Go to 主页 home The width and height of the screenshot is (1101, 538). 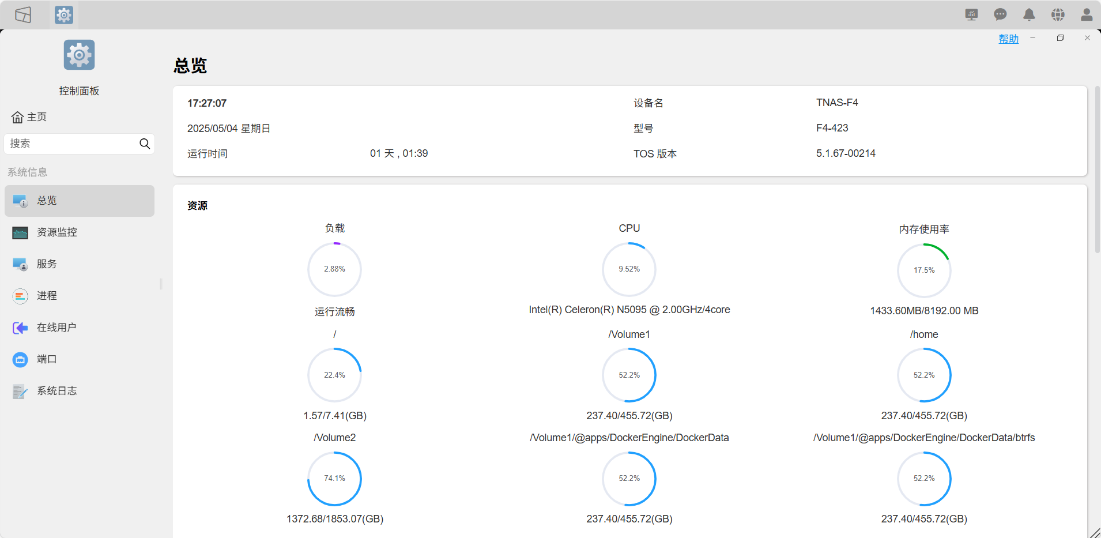tap(29, 117)
